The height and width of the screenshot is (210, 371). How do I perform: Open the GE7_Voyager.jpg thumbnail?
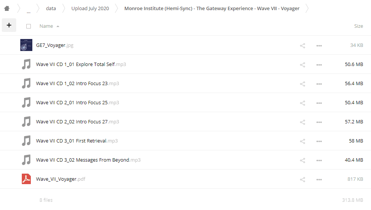tap(26, 45)
